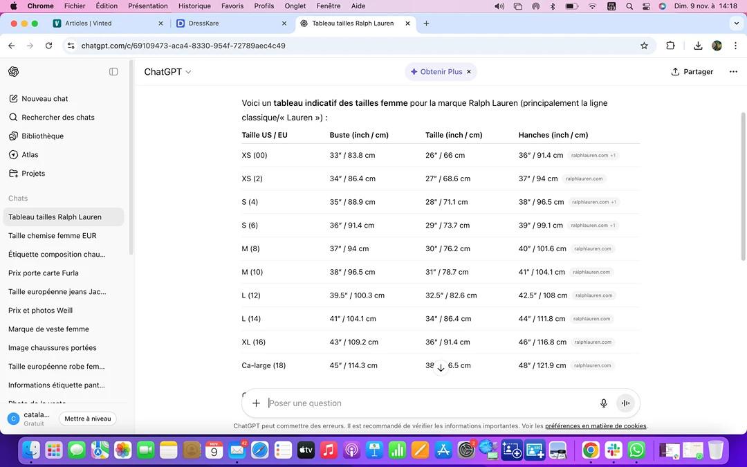Click the ChatGPT logo in sidebar
Screen dimensions: 747x467
coord(13,71)
